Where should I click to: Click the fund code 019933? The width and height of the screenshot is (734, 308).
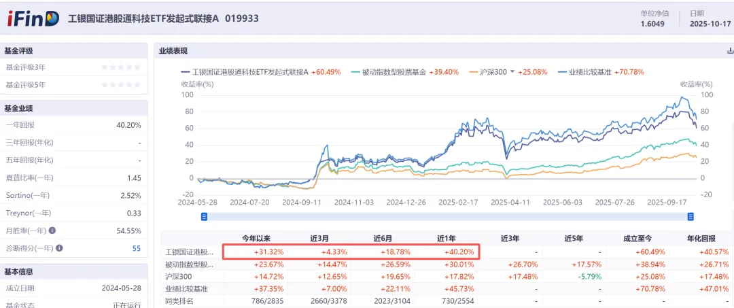tap(242, 18)
